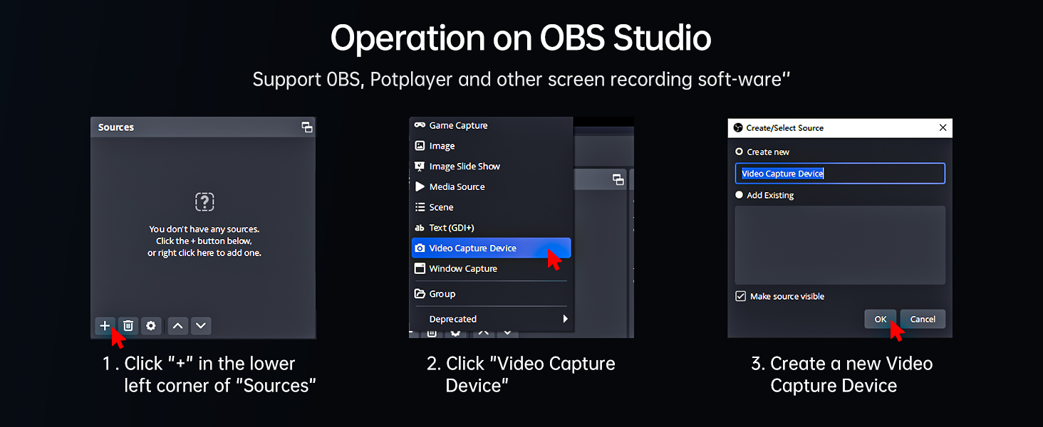Click the Sources panel detach control

pos(307,127)
